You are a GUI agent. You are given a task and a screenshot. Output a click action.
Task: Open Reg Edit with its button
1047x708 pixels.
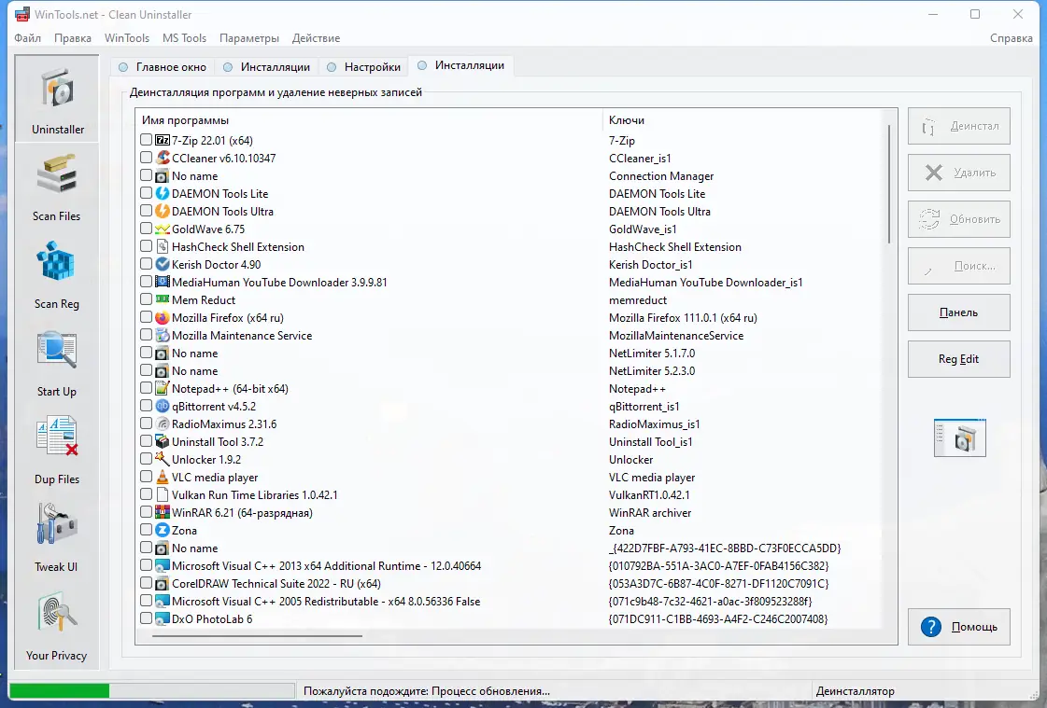click(x=958, y=359)
